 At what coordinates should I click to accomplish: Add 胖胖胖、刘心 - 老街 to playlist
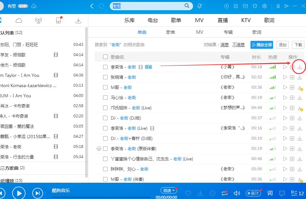[x=292, y=169]
